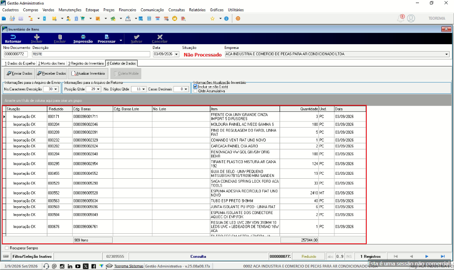
Task: Click the blue info icon
Action: coord(227,18)
